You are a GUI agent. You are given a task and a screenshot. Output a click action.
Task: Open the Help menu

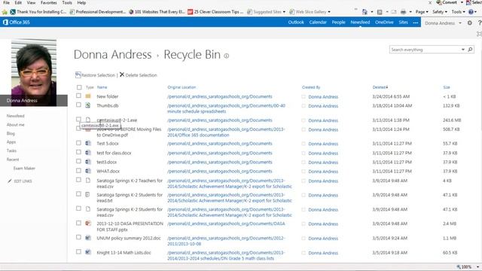coord(81,3)
